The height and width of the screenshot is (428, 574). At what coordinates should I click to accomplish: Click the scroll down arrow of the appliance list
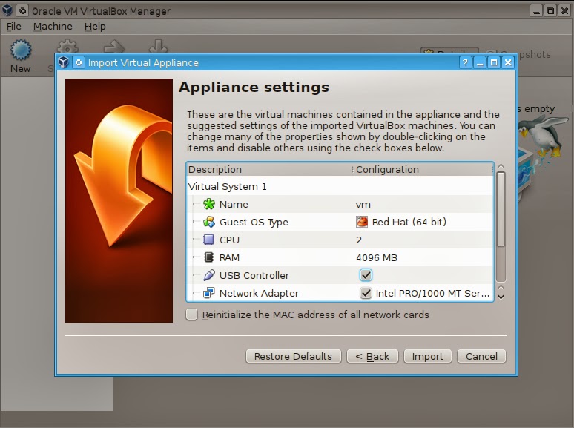click(x=501, y=297)
